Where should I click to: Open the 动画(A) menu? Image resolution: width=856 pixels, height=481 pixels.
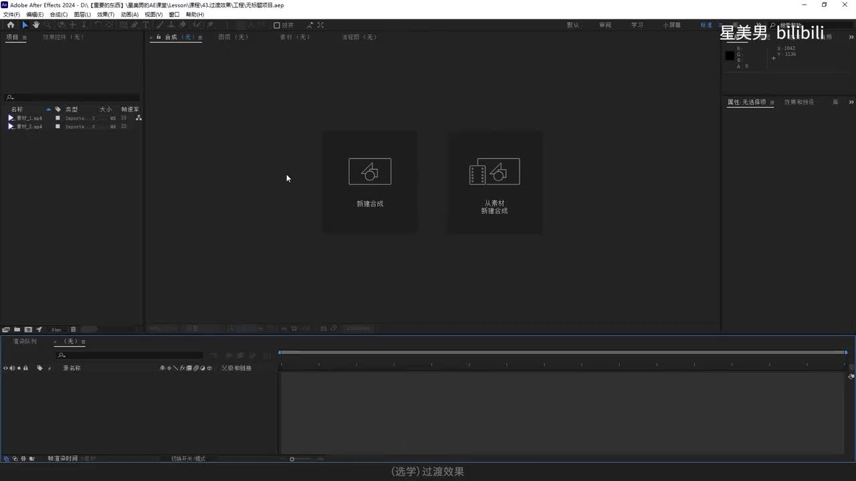click(x=130, y=14)
